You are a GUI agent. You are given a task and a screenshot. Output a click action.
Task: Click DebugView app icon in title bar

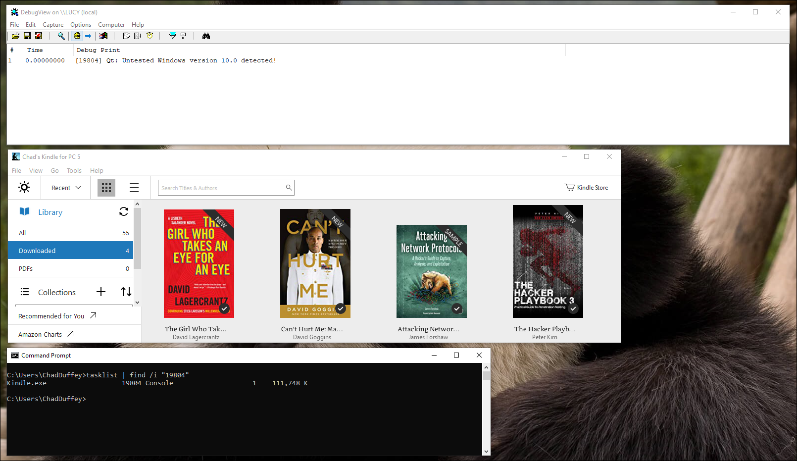click(14, 12)
